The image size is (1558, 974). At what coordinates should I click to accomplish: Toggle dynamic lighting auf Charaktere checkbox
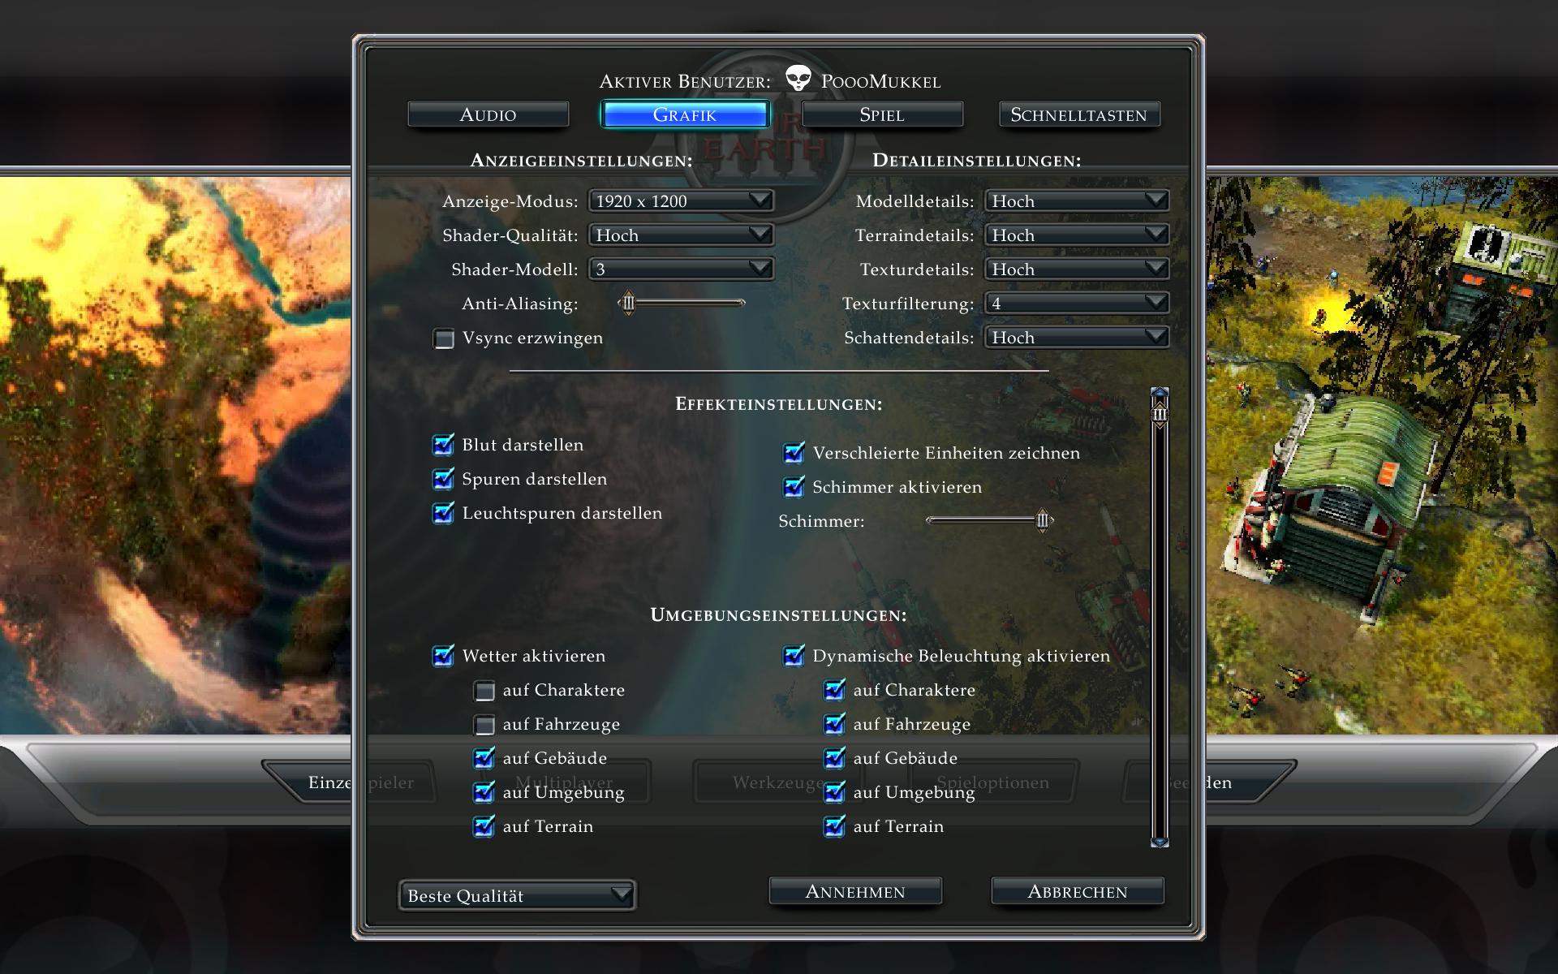click(x=835, y=690)
